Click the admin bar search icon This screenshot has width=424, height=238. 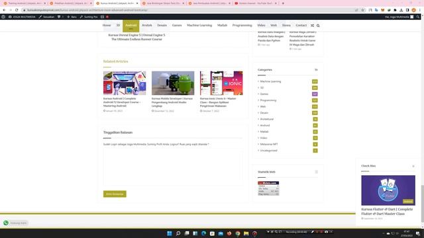pos(418,17)
